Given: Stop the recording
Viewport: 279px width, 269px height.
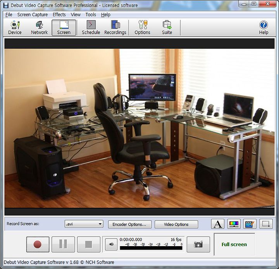Looking at the screenshot, I should coord(89,244).
